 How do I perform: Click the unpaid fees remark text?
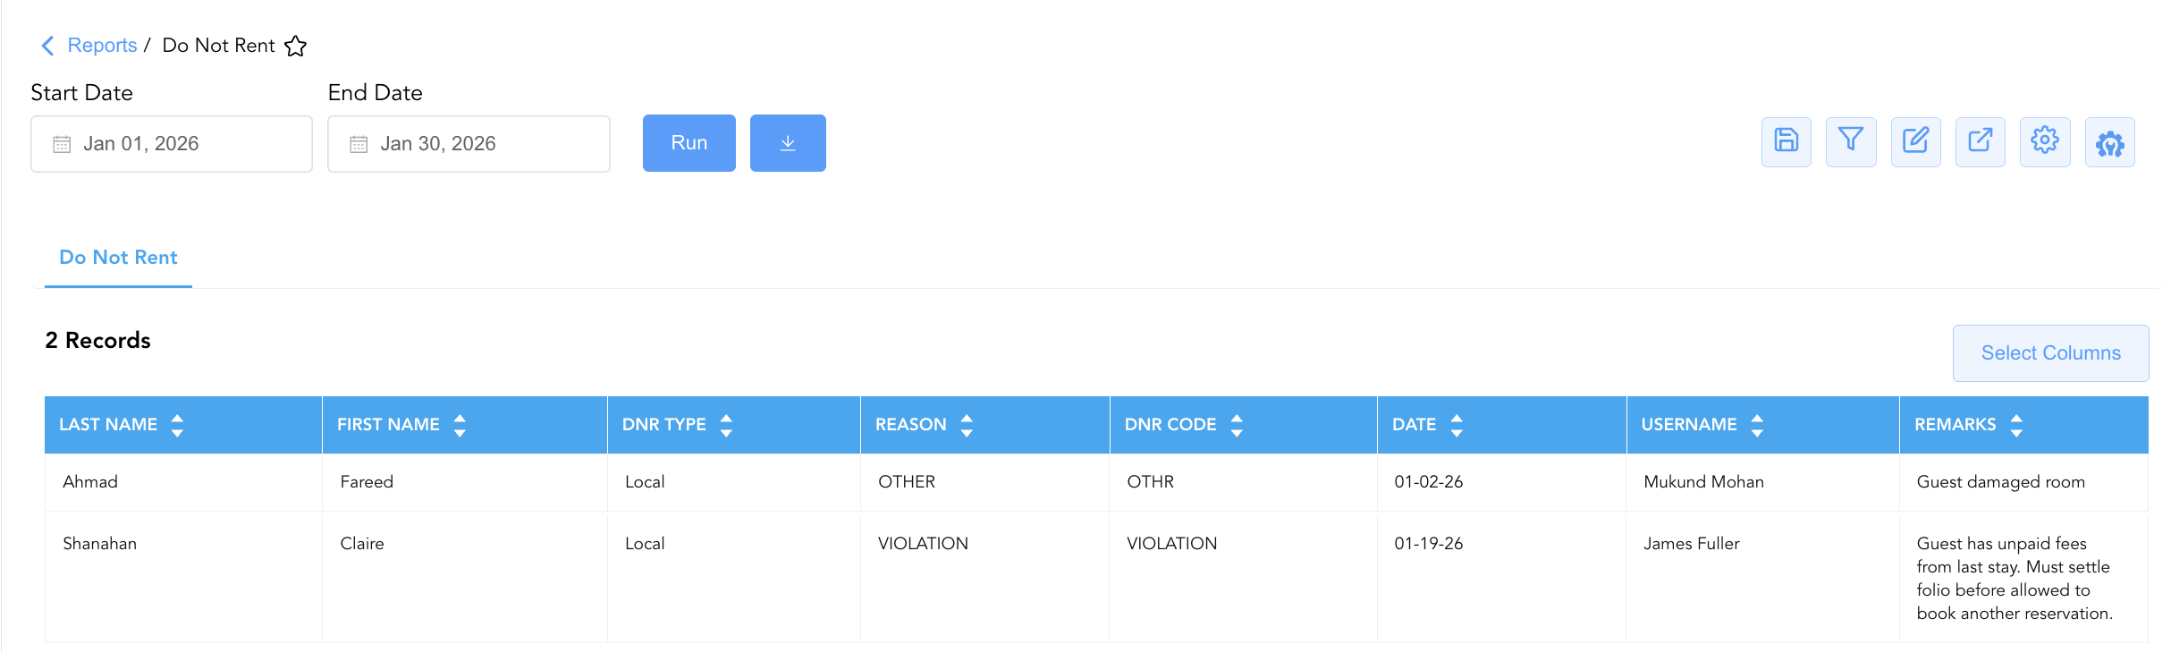(2015, 578)
